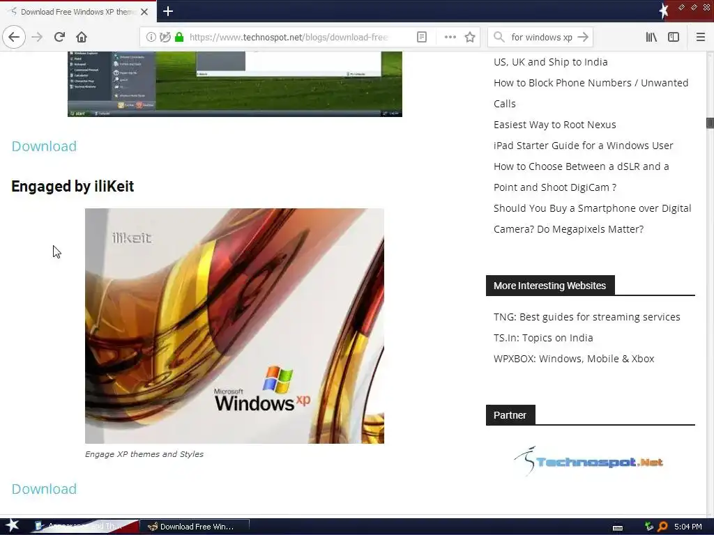
Task: Click the search magnifier icon
Action: click(499, 38)
